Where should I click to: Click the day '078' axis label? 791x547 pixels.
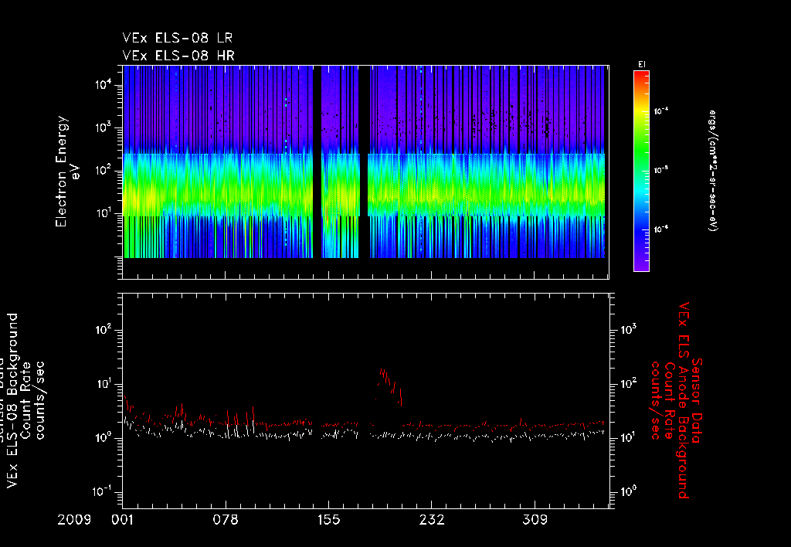point(226,520)
